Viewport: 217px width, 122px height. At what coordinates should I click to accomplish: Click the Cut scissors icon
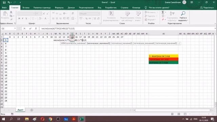point(11,12)
